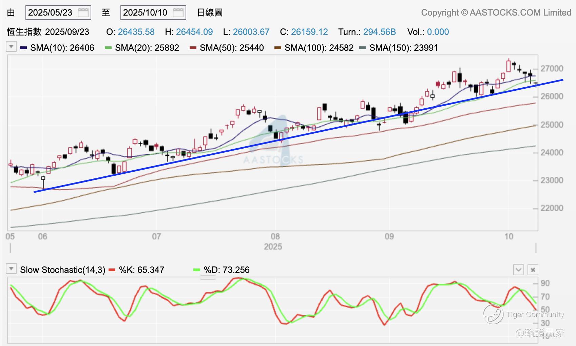Screen dimensions: 576x346
Task: Select the 日線圖 daily chart label
Action: coord(210,13)
